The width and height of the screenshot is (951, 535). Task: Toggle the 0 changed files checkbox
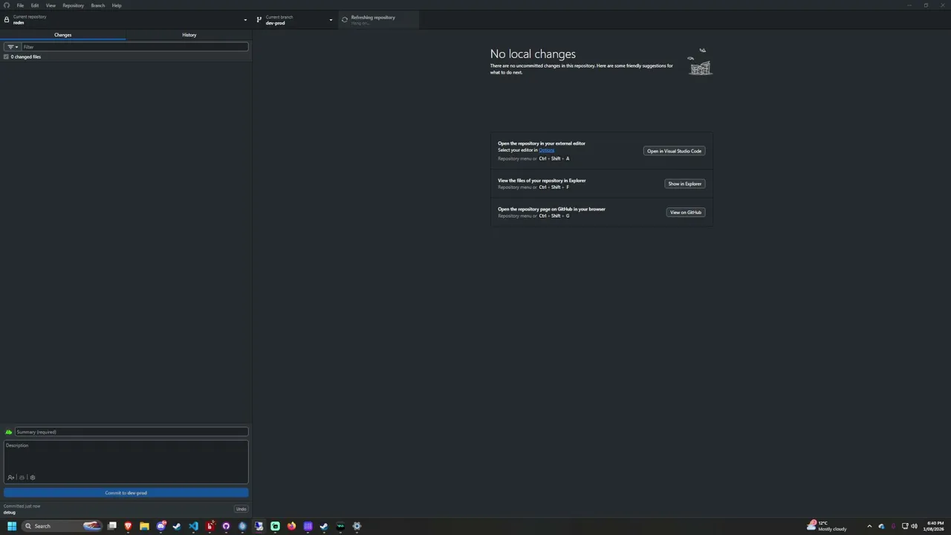[x=6, y=57]
